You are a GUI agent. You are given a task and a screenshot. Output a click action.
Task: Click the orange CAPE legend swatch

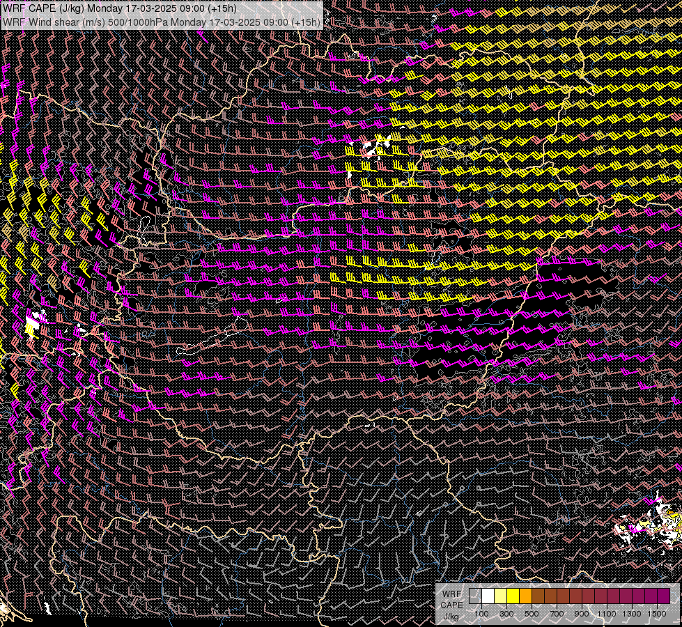click(x=525, y=596)
